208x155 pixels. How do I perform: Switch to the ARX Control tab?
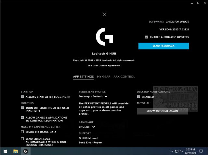[x=124, y=77]
